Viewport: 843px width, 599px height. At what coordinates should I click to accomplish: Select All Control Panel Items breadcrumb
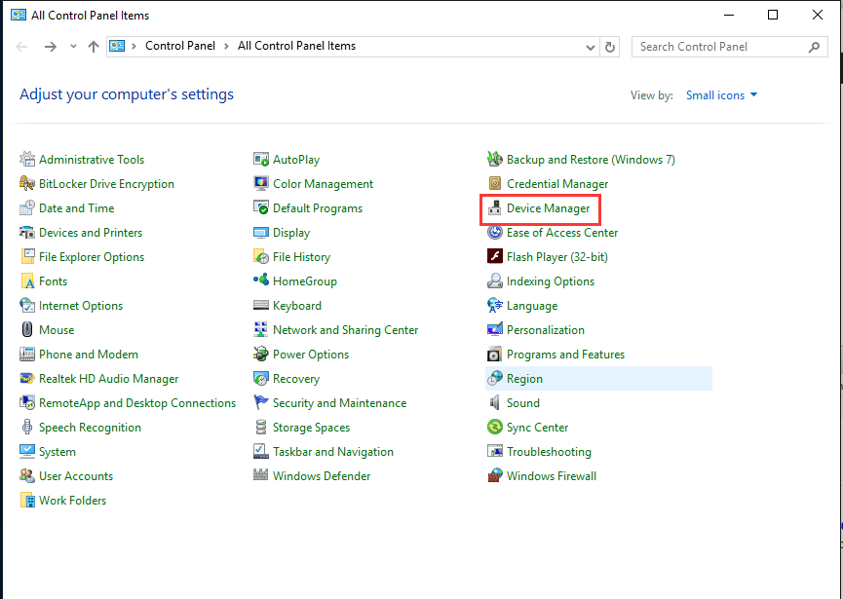296,46
